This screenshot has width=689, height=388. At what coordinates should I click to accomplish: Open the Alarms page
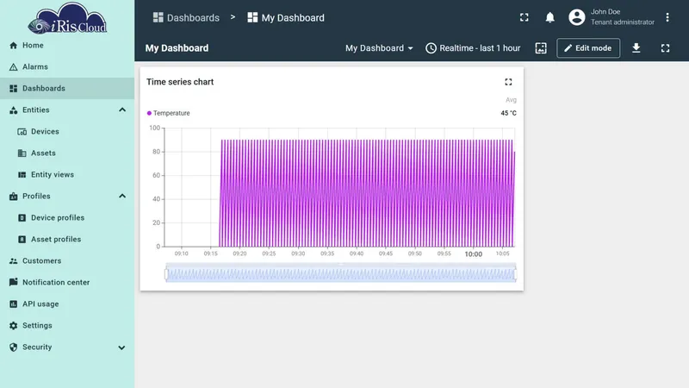point(67,67)
